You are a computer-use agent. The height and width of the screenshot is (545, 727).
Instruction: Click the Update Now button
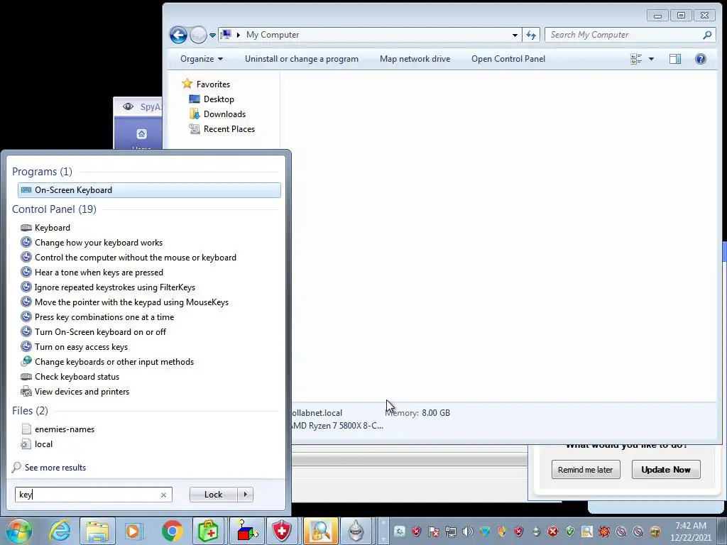tap(666, 470)
